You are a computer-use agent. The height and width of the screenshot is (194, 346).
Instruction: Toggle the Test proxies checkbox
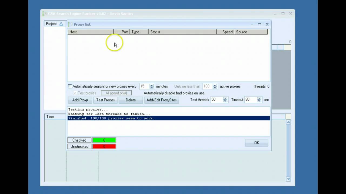[x=75, y=93]
